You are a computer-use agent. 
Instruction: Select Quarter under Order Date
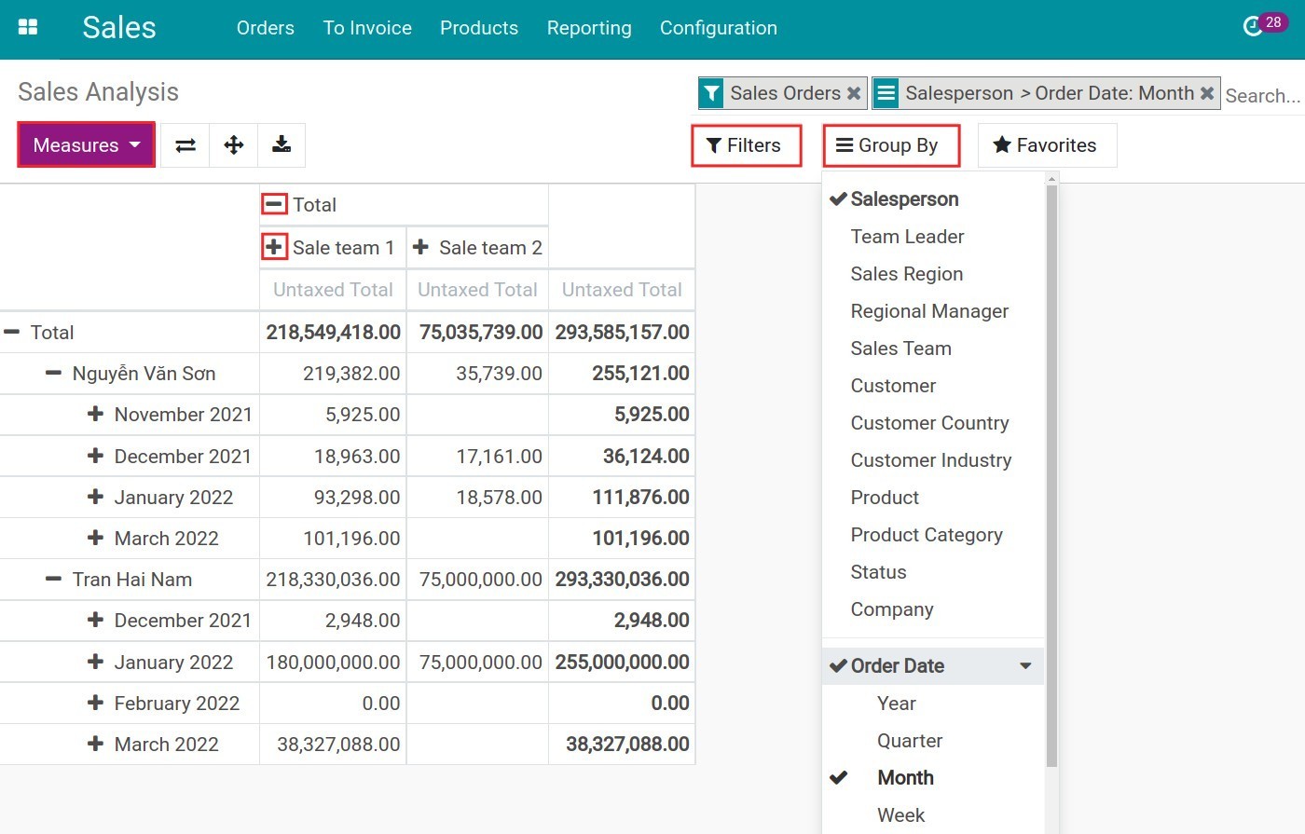933,741
